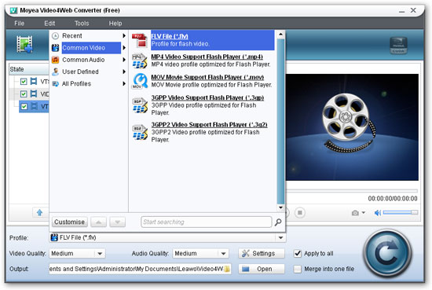Click the profile list scroll up arrow
This screenshot has width=432, height=290.
click(280, 35)
